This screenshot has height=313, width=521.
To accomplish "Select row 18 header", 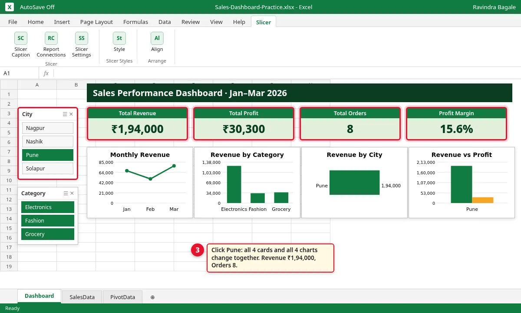I will [x=9, y=257].
